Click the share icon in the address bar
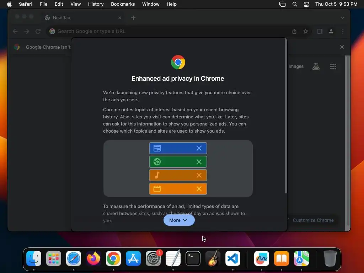 (x=294, y=31)
